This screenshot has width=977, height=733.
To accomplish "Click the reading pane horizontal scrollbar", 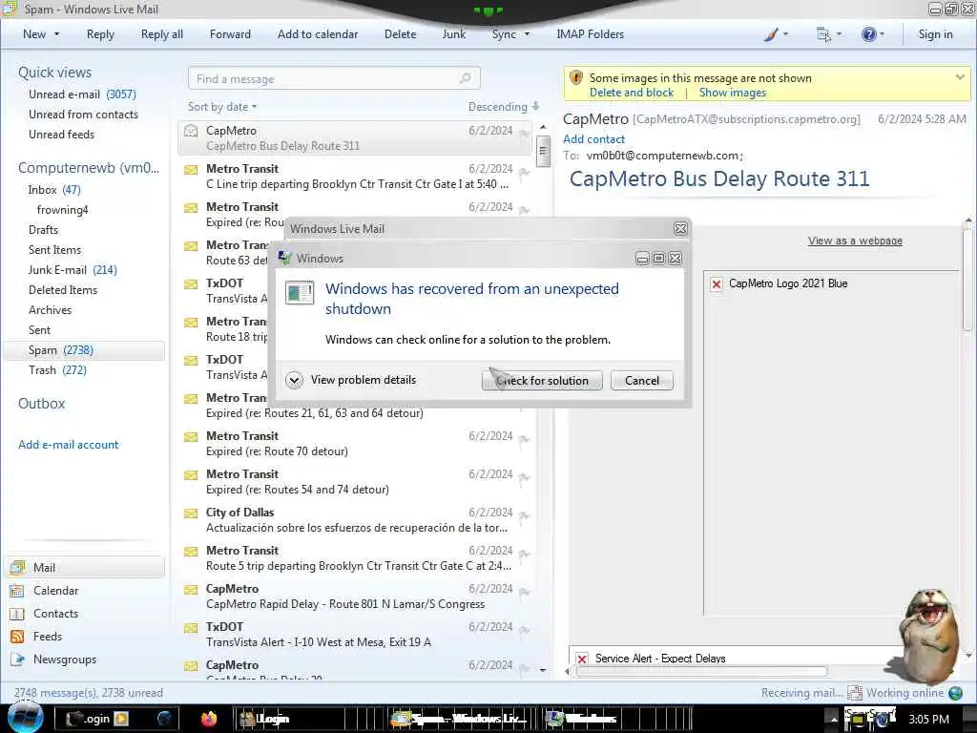I will (x=701, y=671).
